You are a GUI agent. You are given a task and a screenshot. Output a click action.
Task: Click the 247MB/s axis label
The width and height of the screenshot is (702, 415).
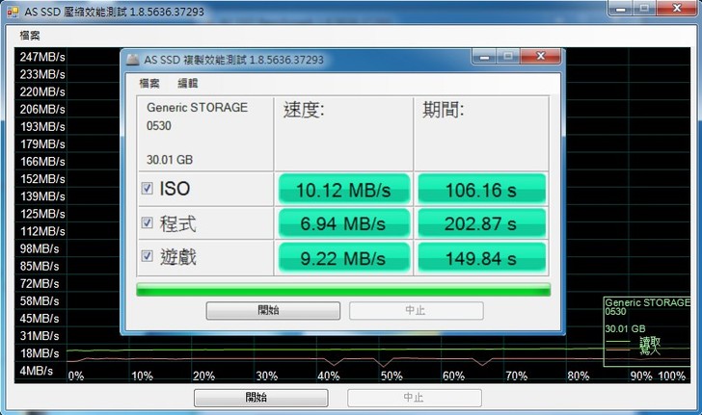coord(42,57)
